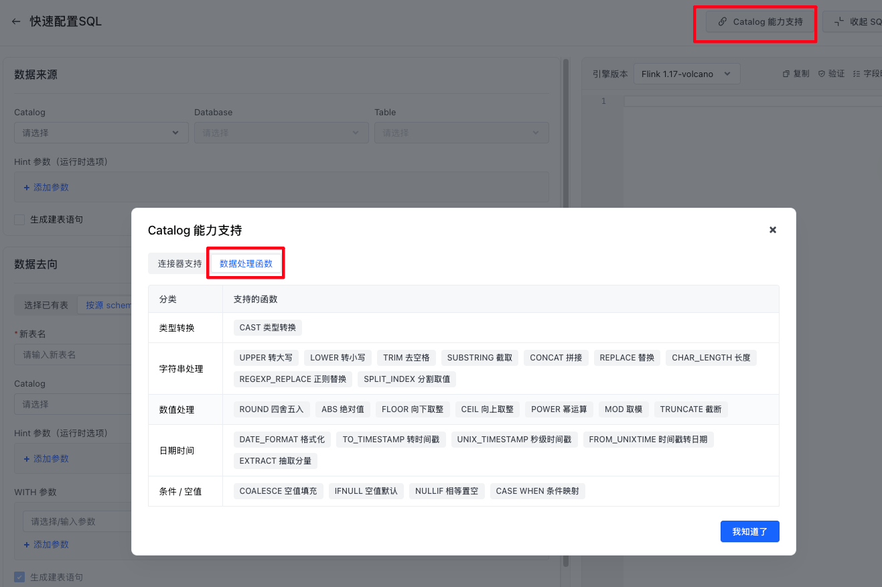This screenshot has width=882, height=587.
Task: Uncheck the 生成建表语句 checkbox at the bottom left
Action: [x=19, y=577]
